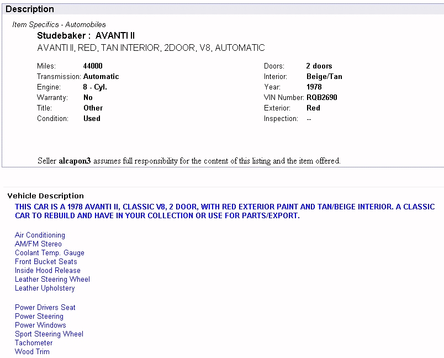Click the mileage value 44000
444x358 pixels.
[x=93, y=66]
